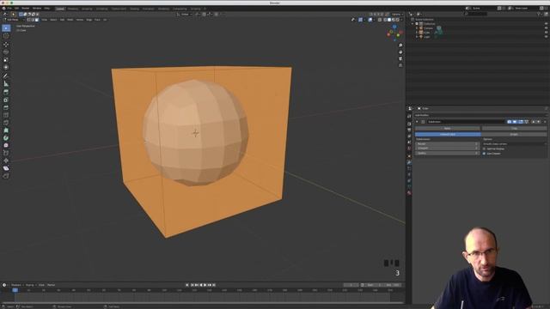Choose the Knife tool
This screenshot has width=550, height=309.
point(6,123)
